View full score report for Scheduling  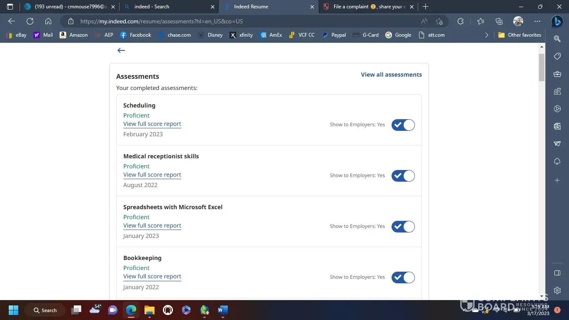coord(152,124)
